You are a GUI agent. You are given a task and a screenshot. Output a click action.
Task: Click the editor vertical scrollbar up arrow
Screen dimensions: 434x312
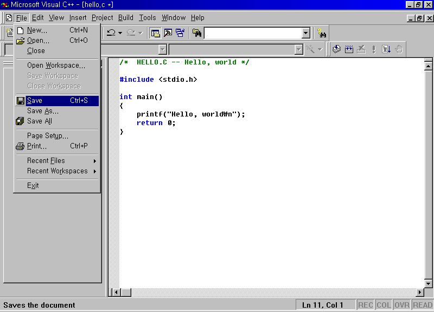(428, 66)
